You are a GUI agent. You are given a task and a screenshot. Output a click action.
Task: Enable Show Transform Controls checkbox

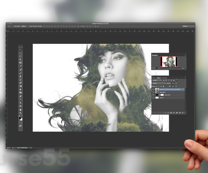coord(28,26)
